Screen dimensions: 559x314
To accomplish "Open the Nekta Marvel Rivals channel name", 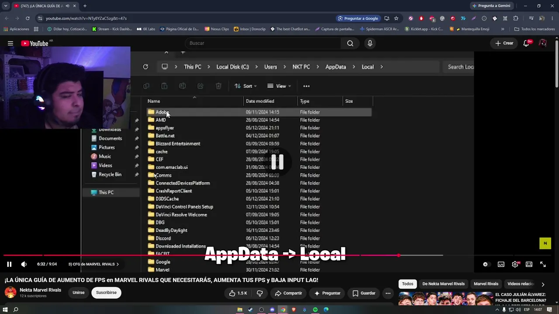I will coord(40,290).
